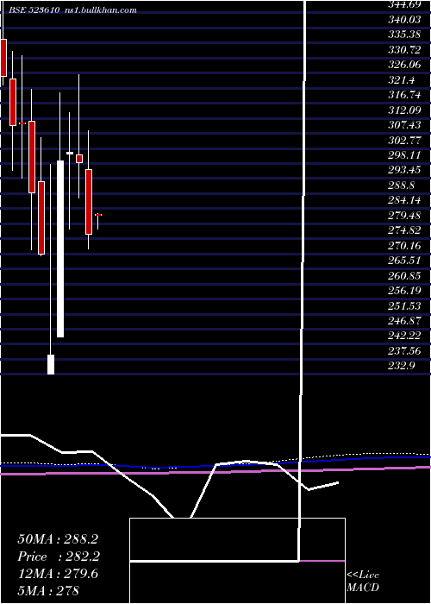Select the 340.03 price axis label
The height and width of the screenshot is (604, 431).
[404, 19]
